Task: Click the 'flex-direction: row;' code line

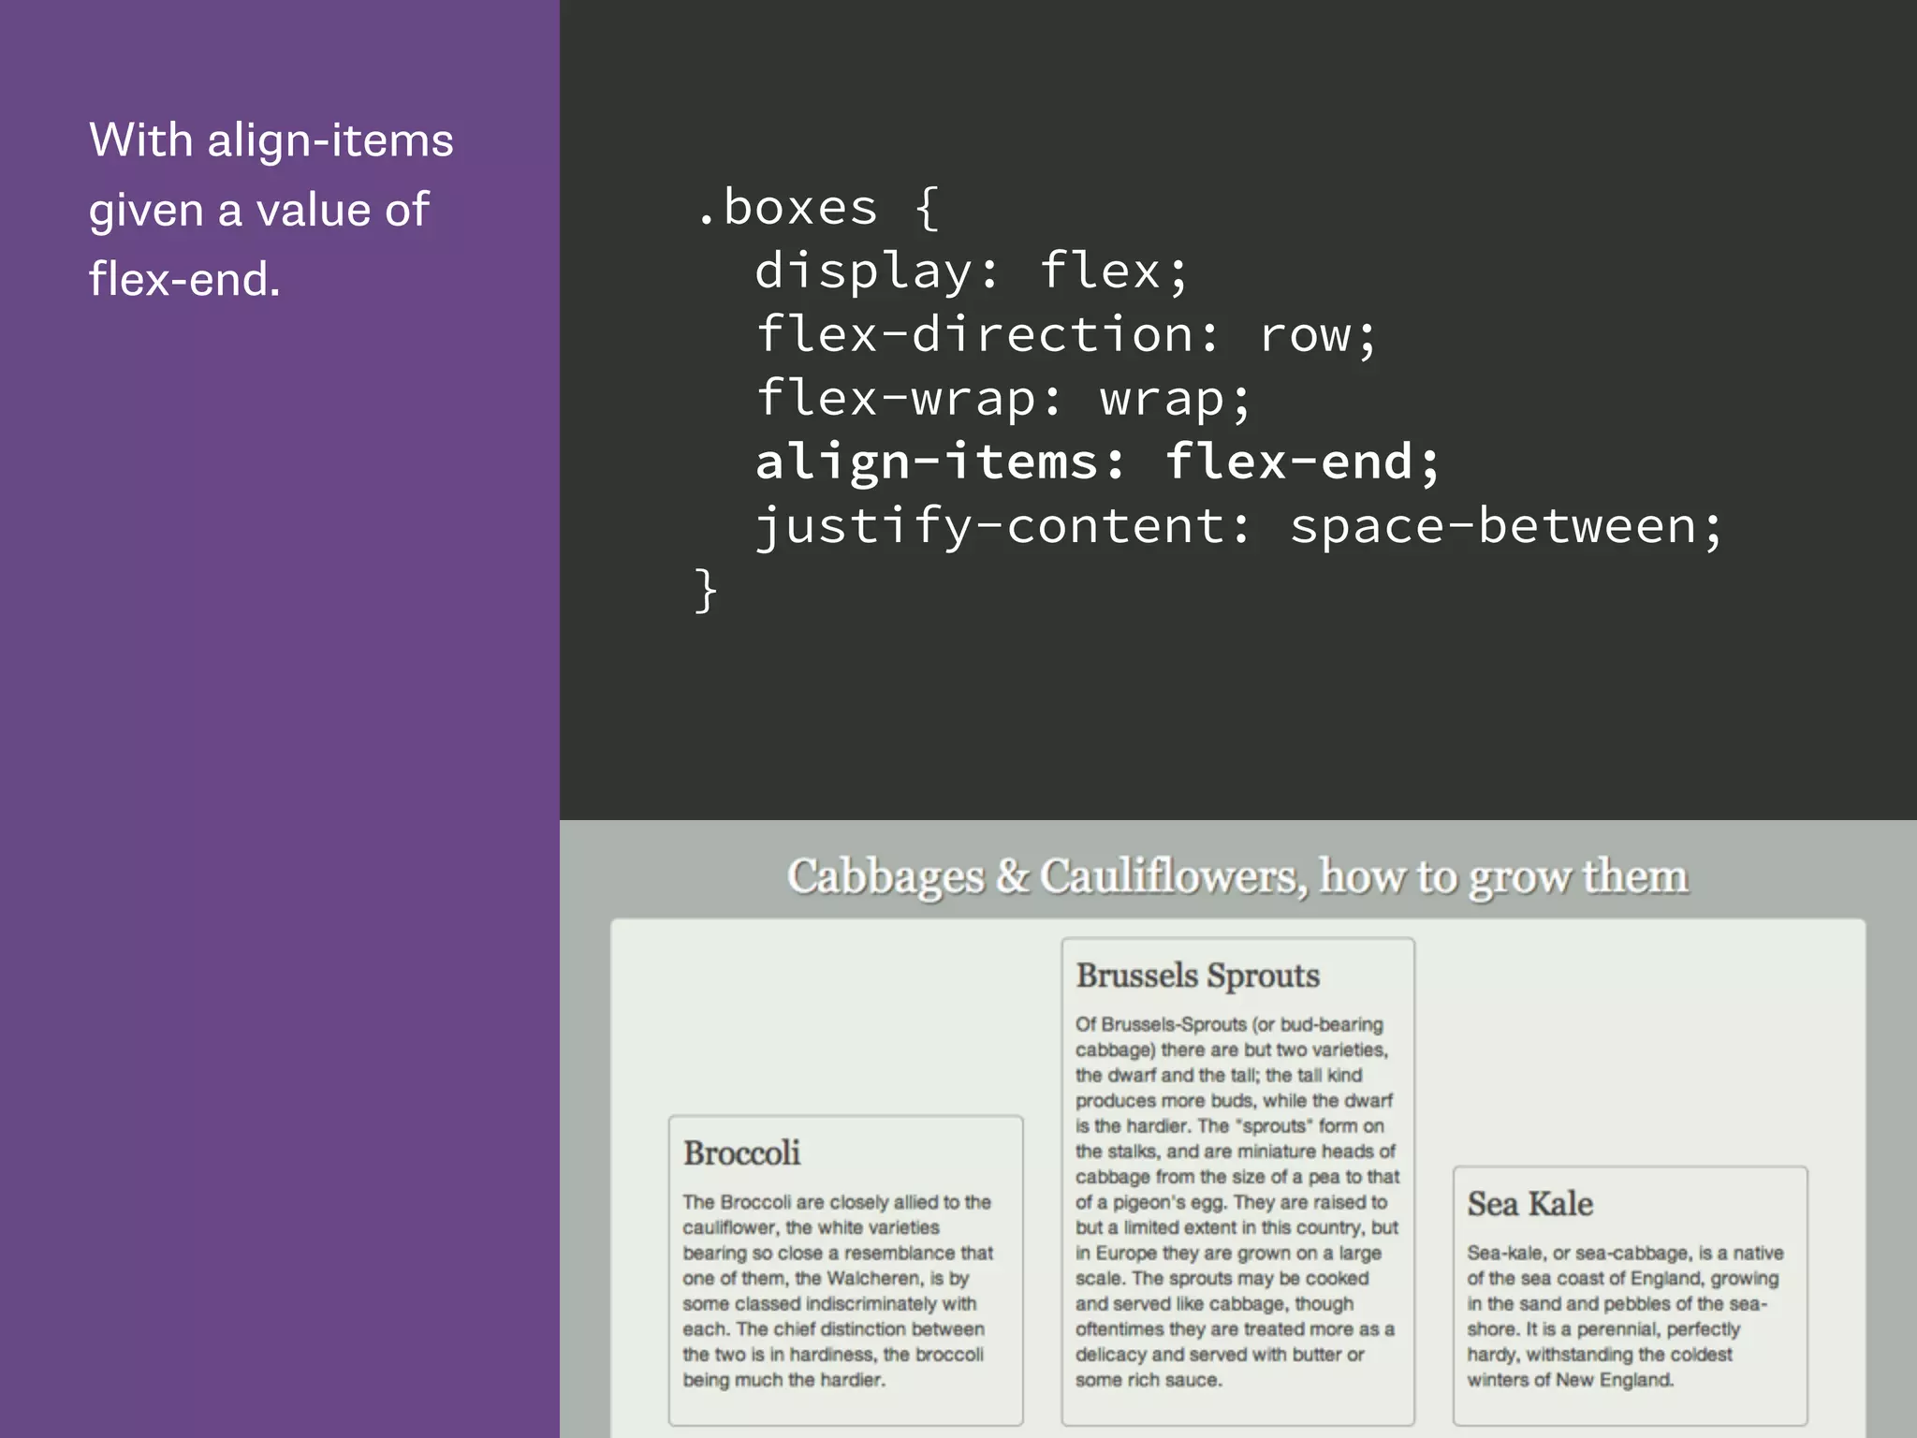Action: [x=1065, y=334]
